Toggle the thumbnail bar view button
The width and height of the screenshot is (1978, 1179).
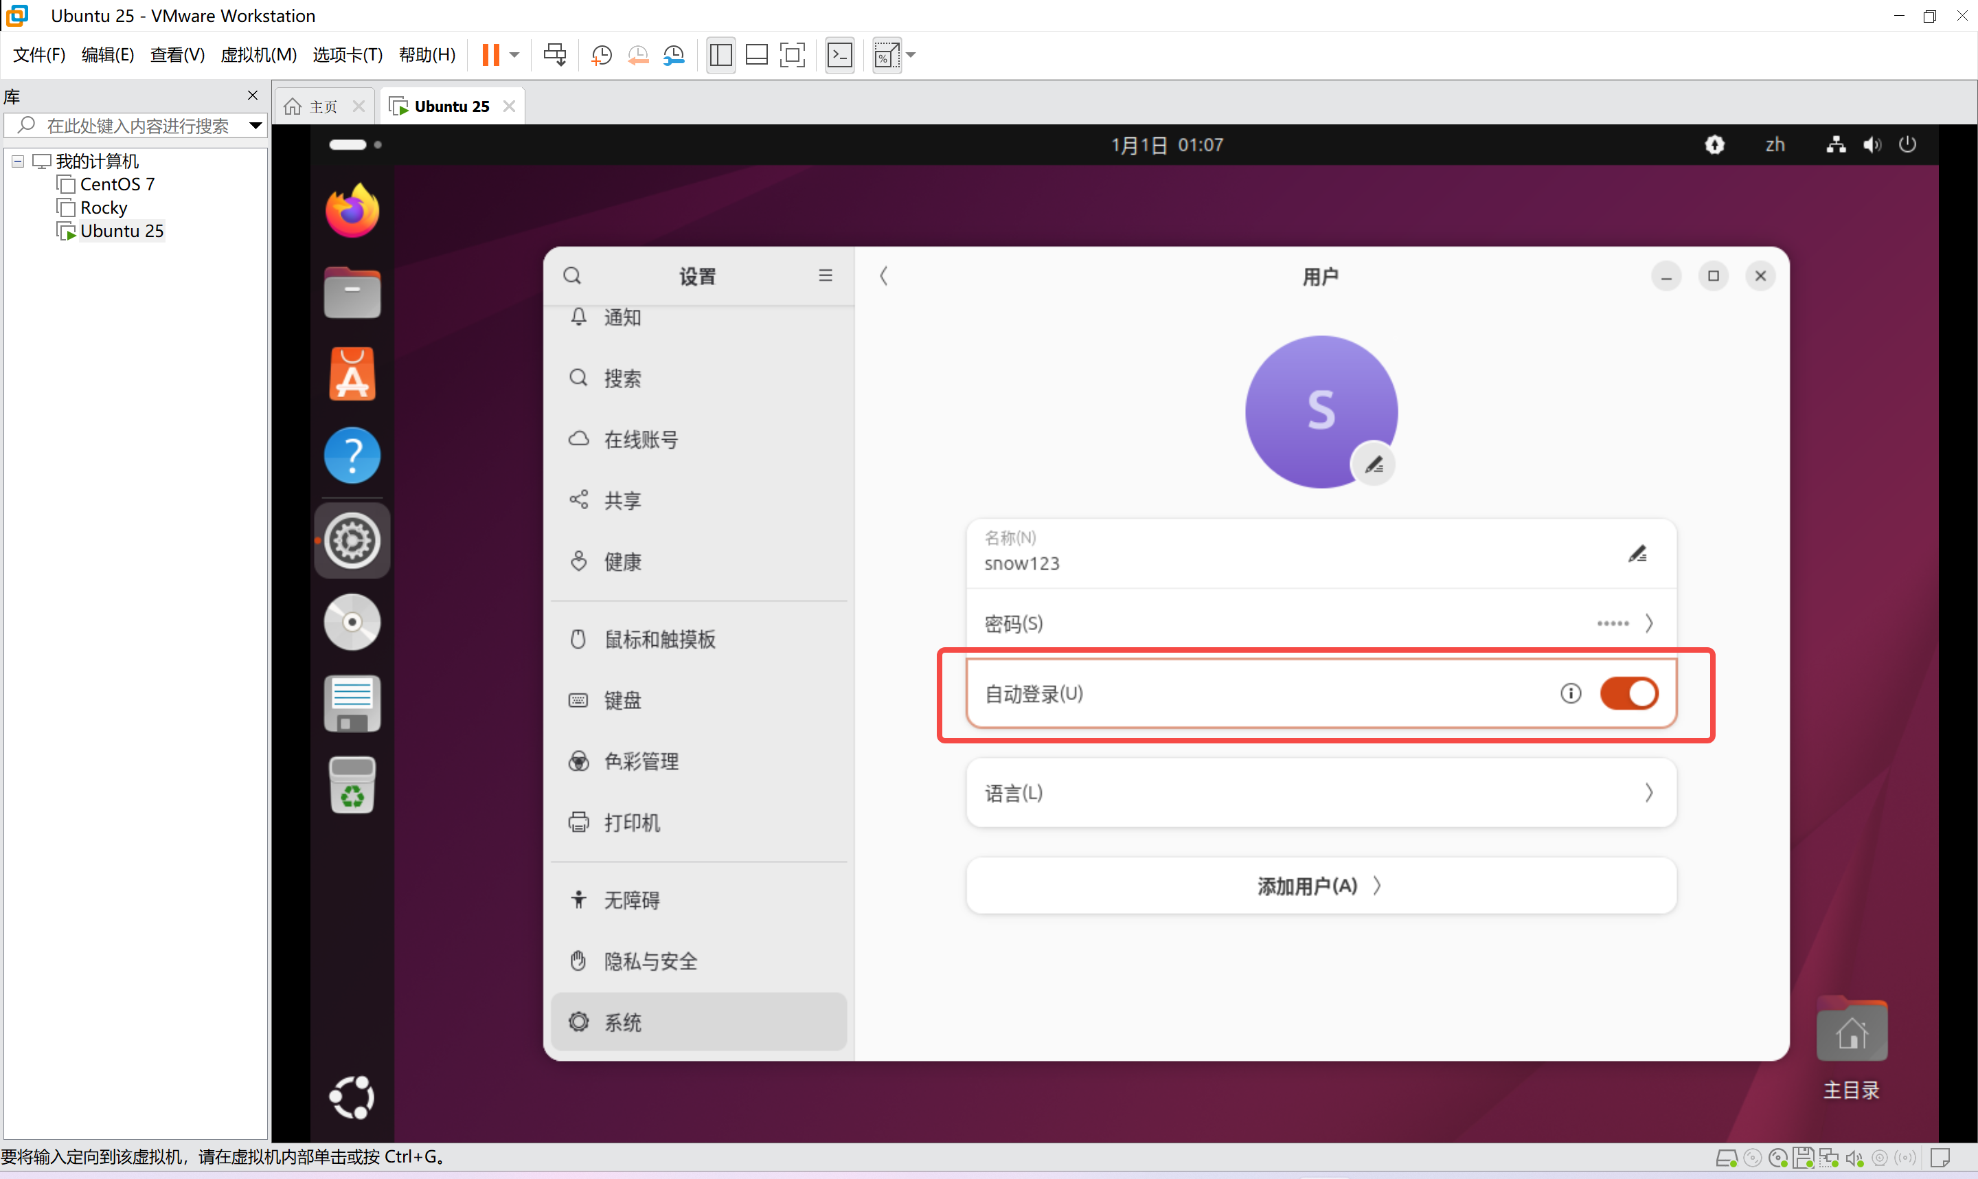coord(757,55)
